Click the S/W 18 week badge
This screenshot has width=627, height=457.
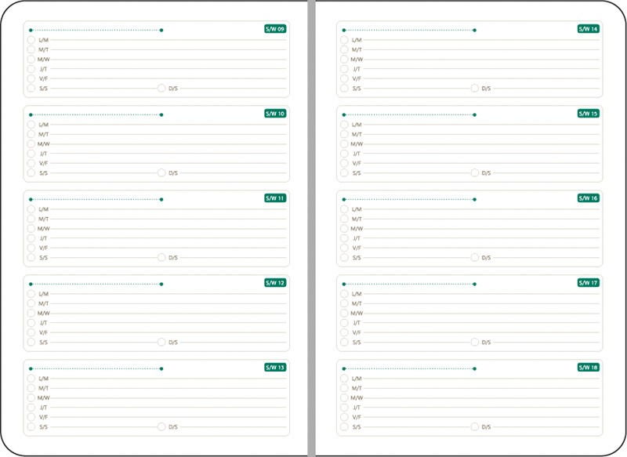(x=589, y=368)
